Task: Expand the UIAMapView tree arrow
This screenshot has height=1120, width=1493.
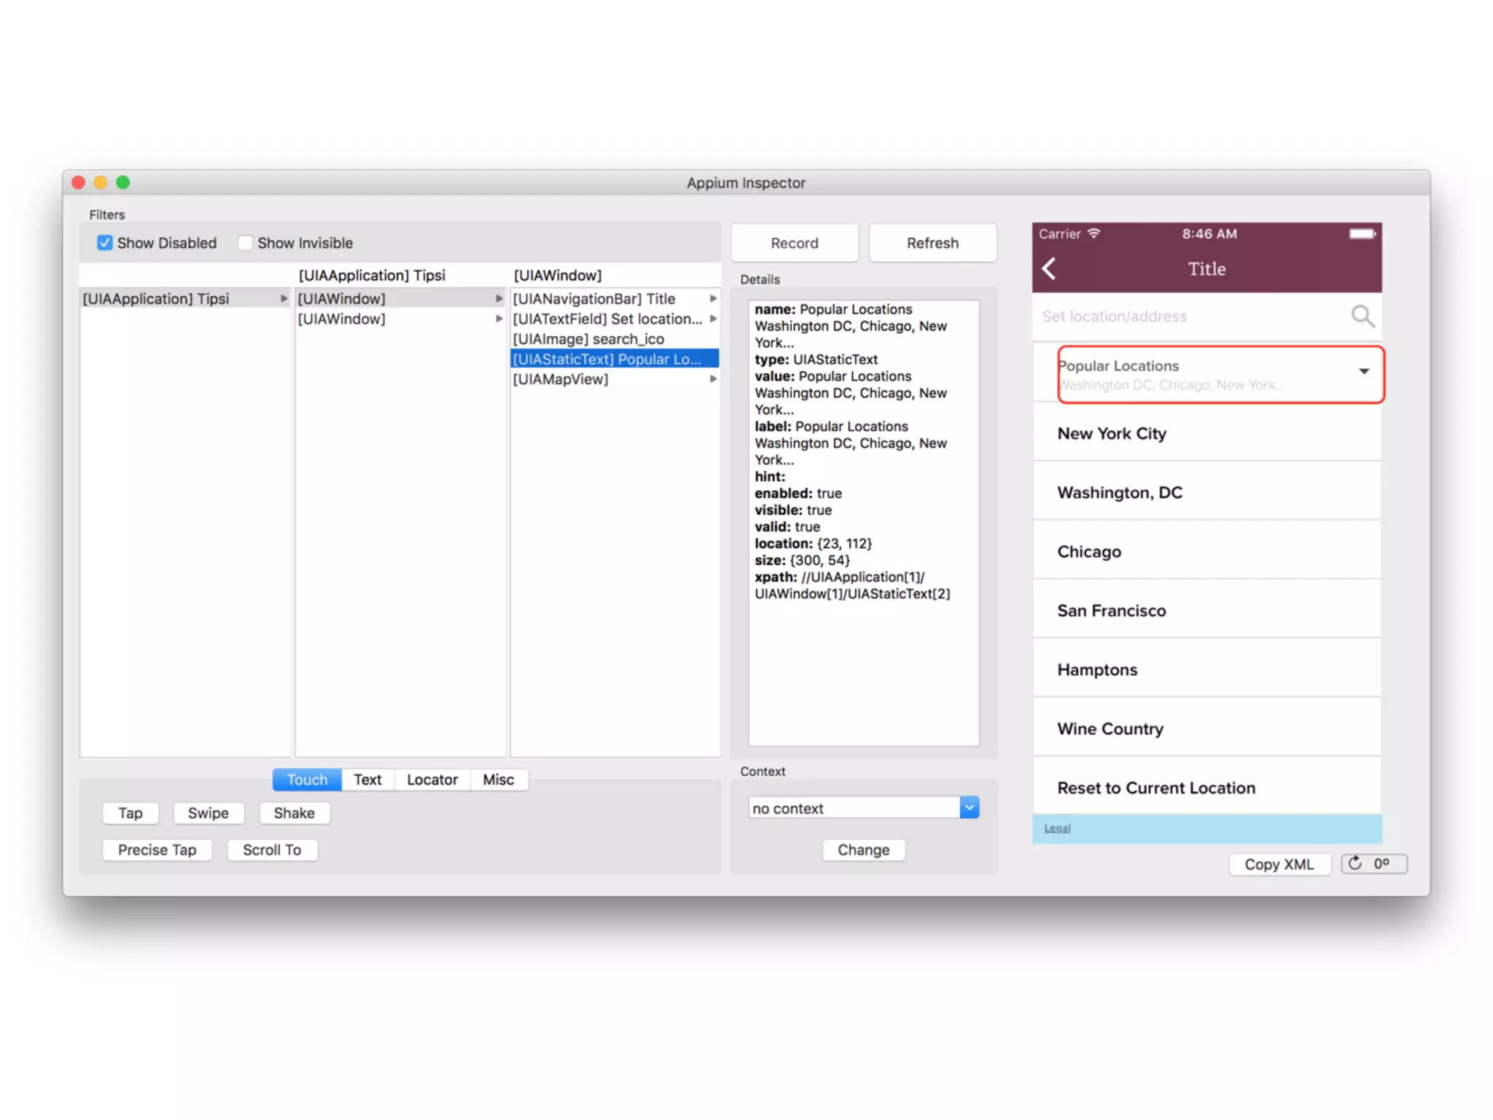Action: 713,379
